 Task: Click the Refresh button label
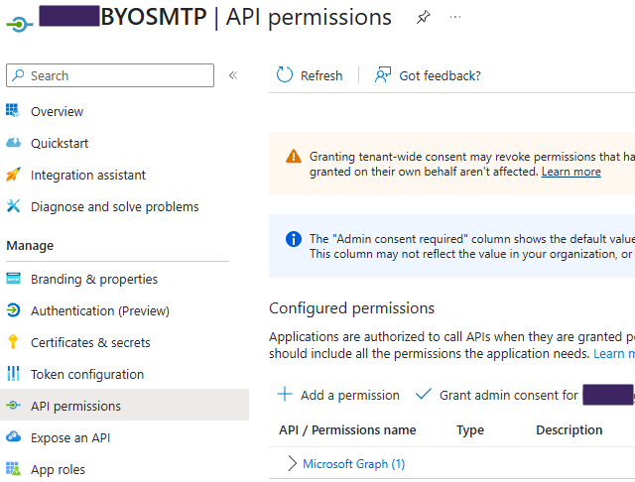(321, 75)
